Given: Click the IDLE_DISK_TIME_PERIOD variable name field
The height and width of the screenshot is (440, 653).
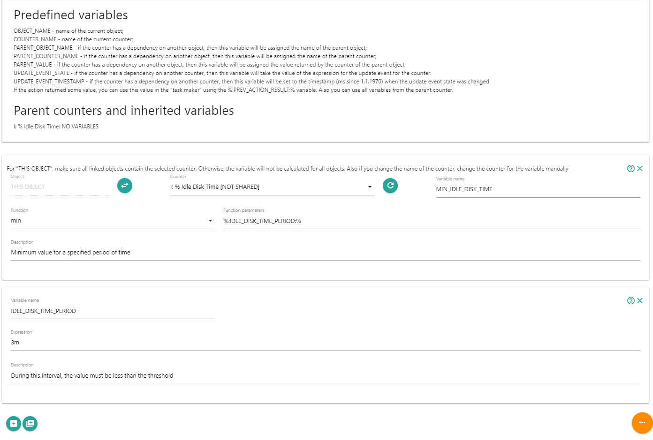Looking at the screenshot, I should 113,311.
